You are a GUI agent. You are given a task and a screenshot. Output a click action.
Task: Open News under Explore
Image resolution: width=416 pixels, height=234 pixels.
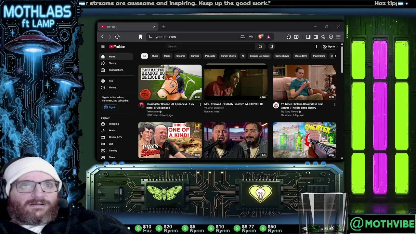point(116,157)
